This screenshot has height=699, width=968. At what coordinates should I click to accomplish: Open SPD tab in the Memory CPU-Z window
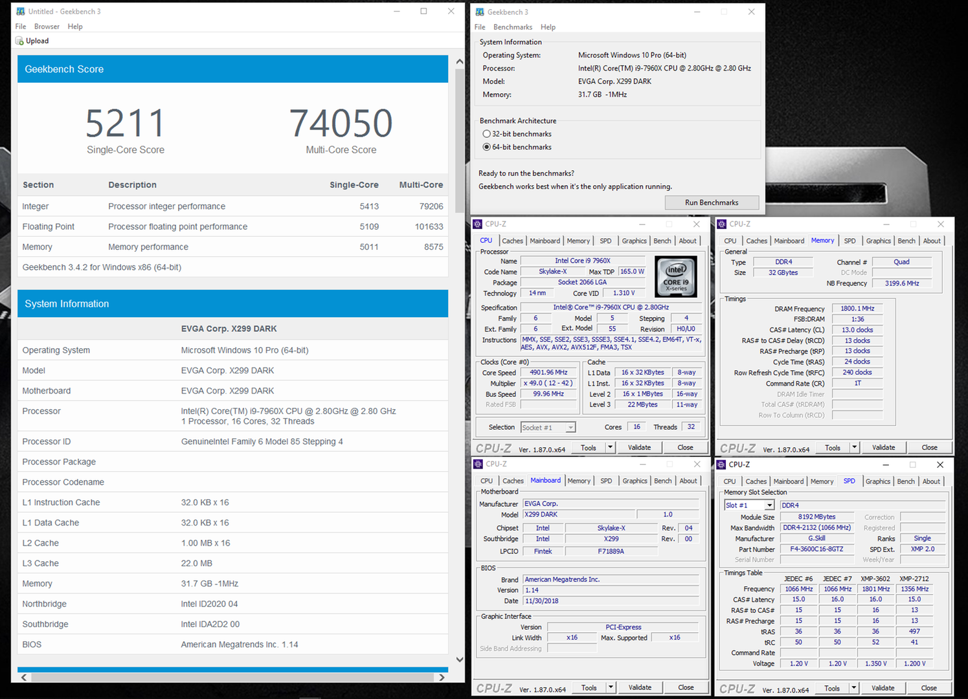coord(850,241)
